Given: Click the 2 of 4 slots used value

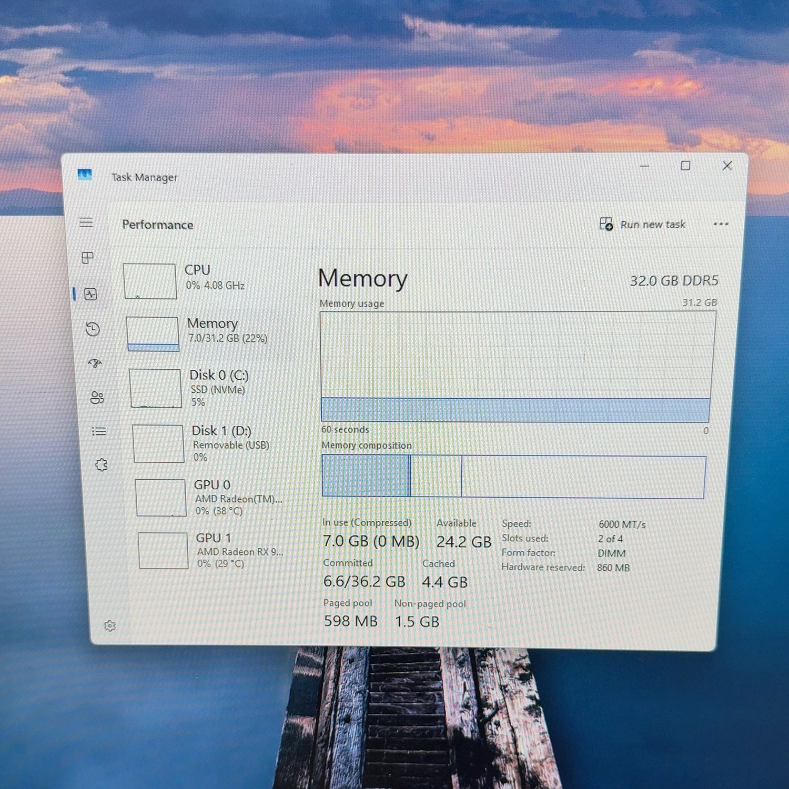Looking at the screenshot, I should (610, 539).
